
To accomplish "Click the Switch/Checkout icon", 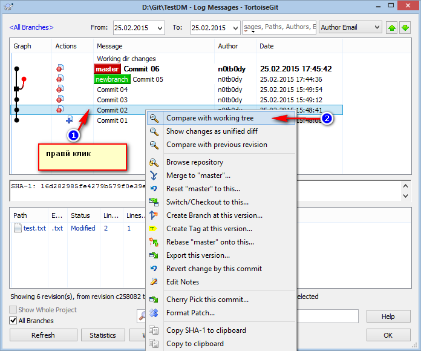I will (154, 202).
